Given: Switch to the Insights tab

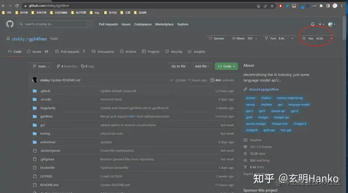Looking at the screenshot, I should (197, 51).
